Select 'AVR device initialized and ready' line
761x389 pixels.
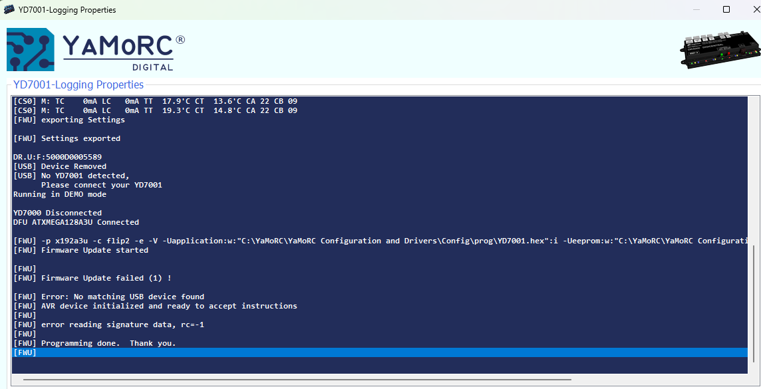click(155, 306)
